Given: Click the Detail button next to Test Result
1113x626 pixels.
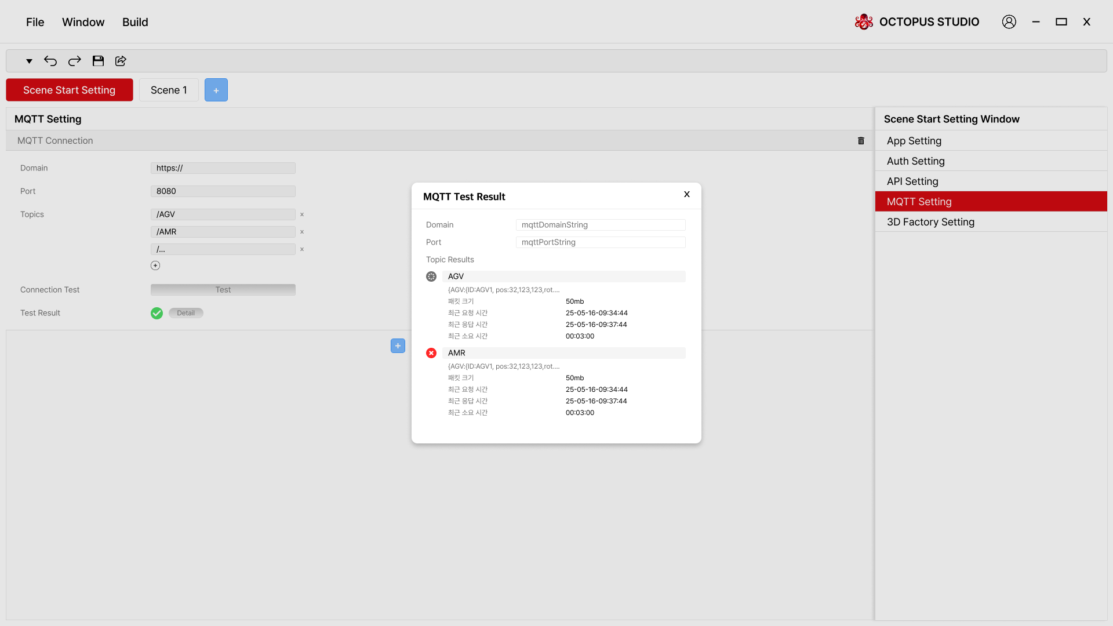Looking at the screenshot, I should pyautogui.click(x=185, y=313).
